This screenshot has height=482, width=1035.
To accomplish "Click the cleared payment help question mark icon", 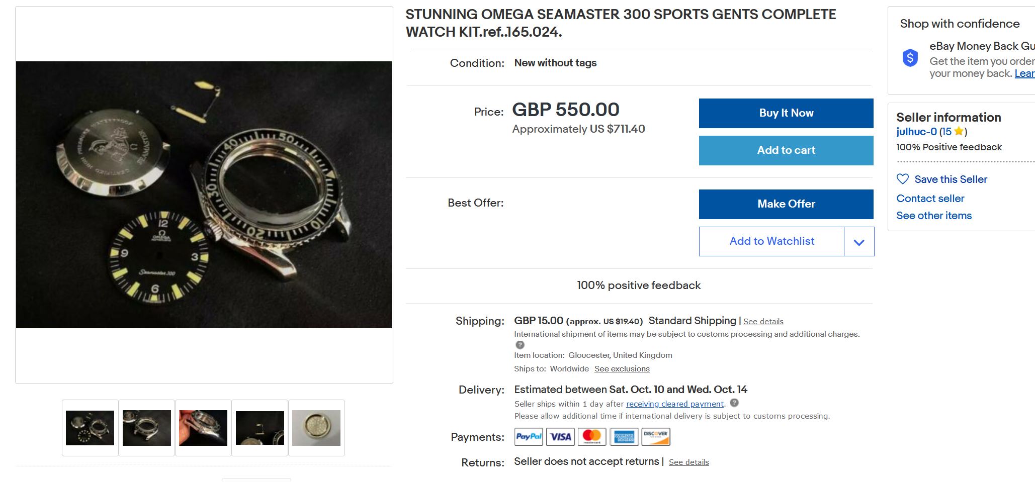I will (x=734, y=403).
